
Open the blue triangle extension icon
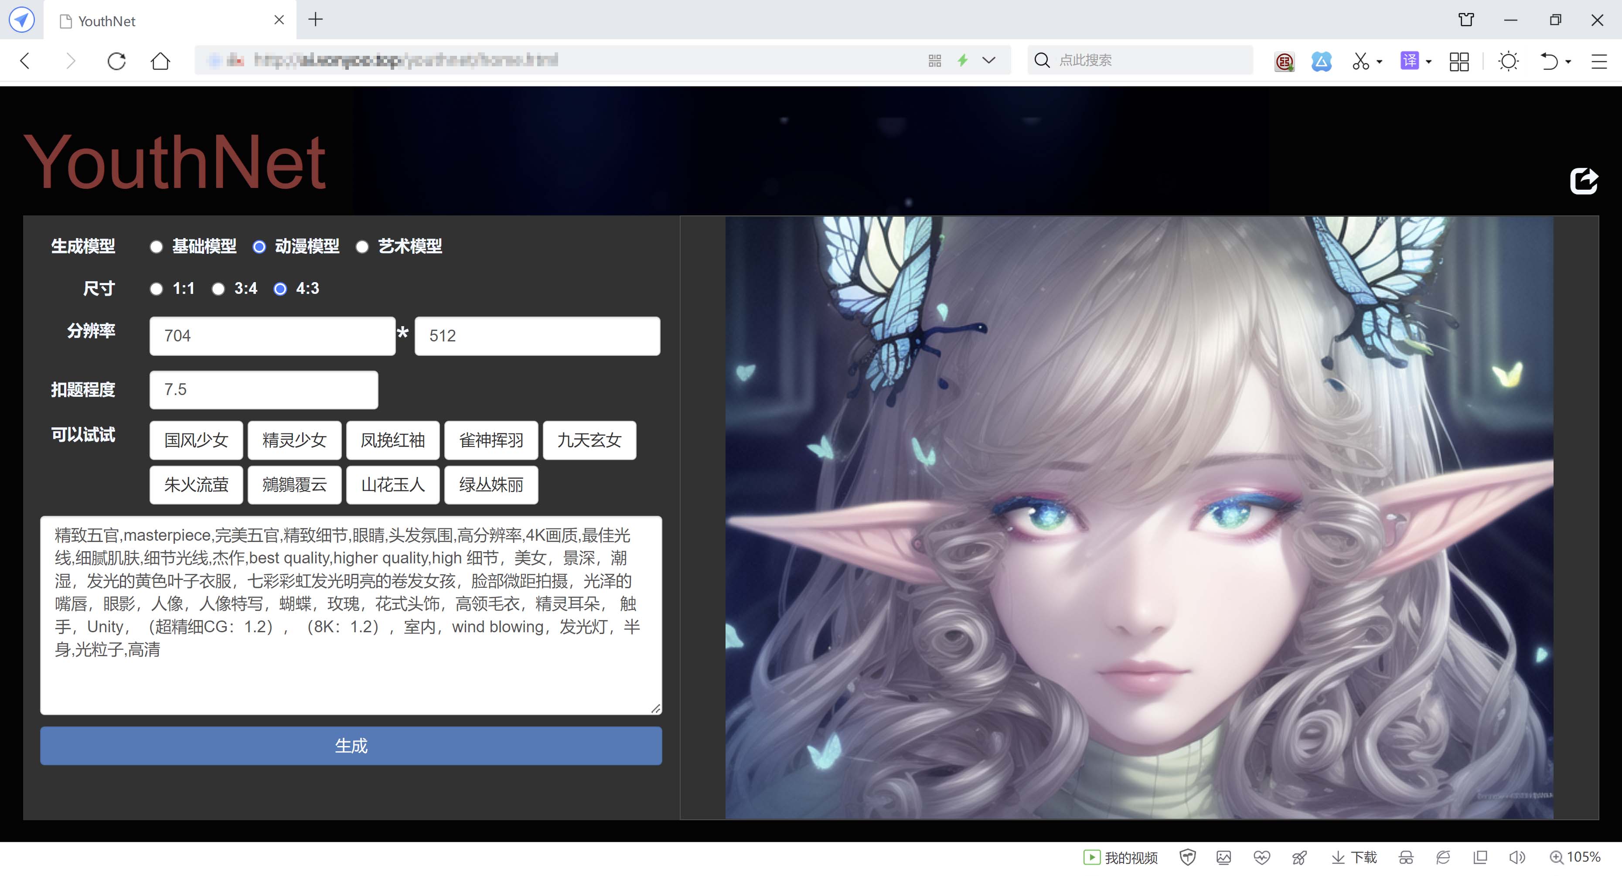tap(1321, 61)
